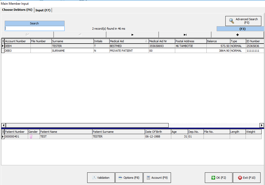Add new record with plus button

coord(237,35)
